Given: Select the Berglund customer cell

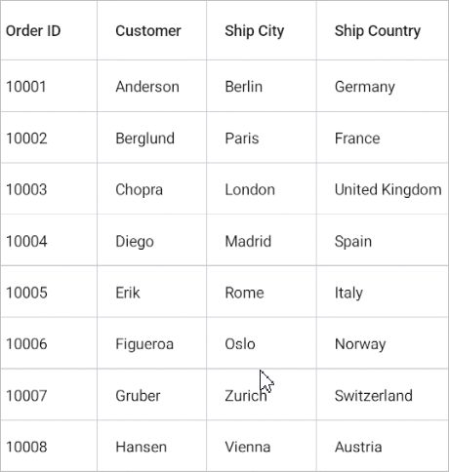Looking at the screenshot, I should tap(151, 138).
